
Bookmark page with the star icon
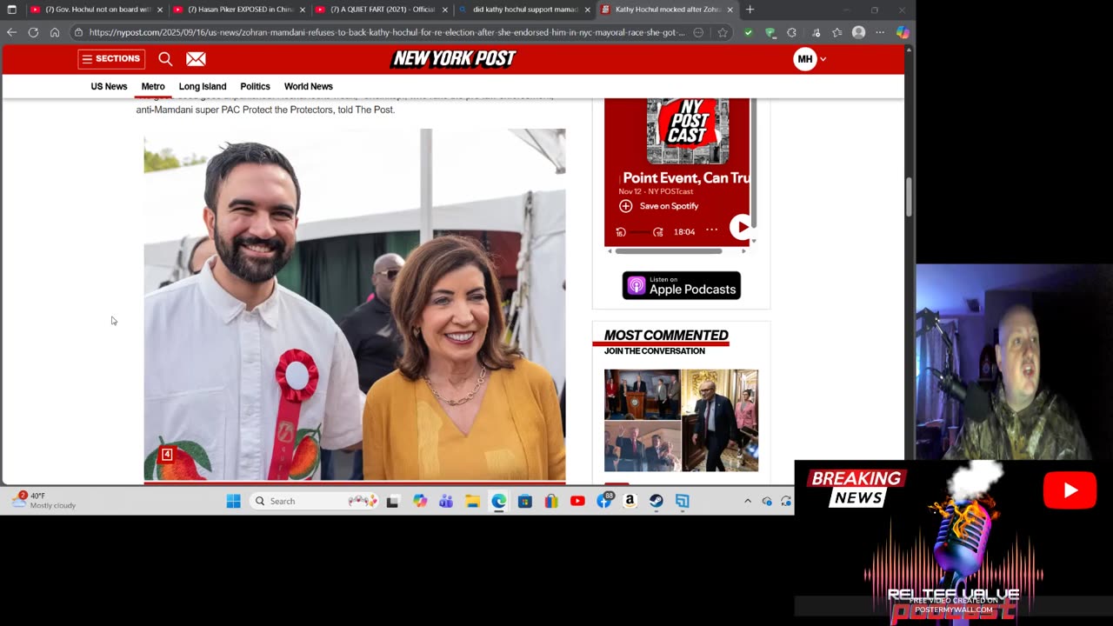[x=723, y=32]
